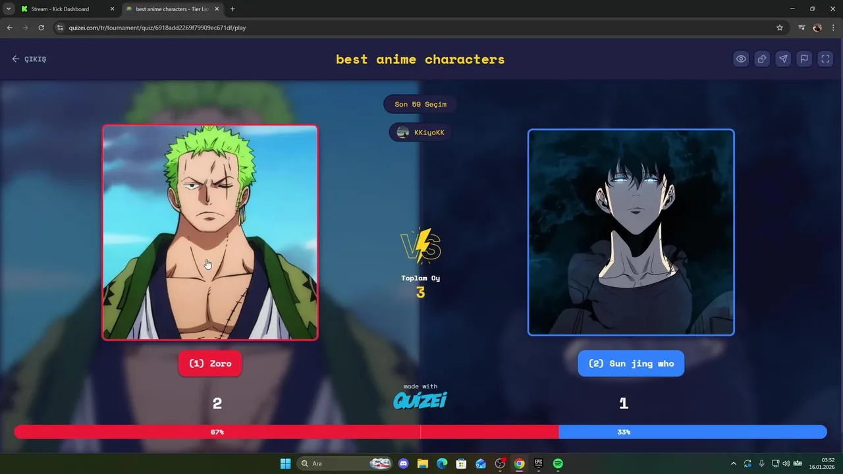Image resolution: width=843 pixels, height=474 pixels.
Task: Open the Chrome profile avatar
Action: pos(817,28)
